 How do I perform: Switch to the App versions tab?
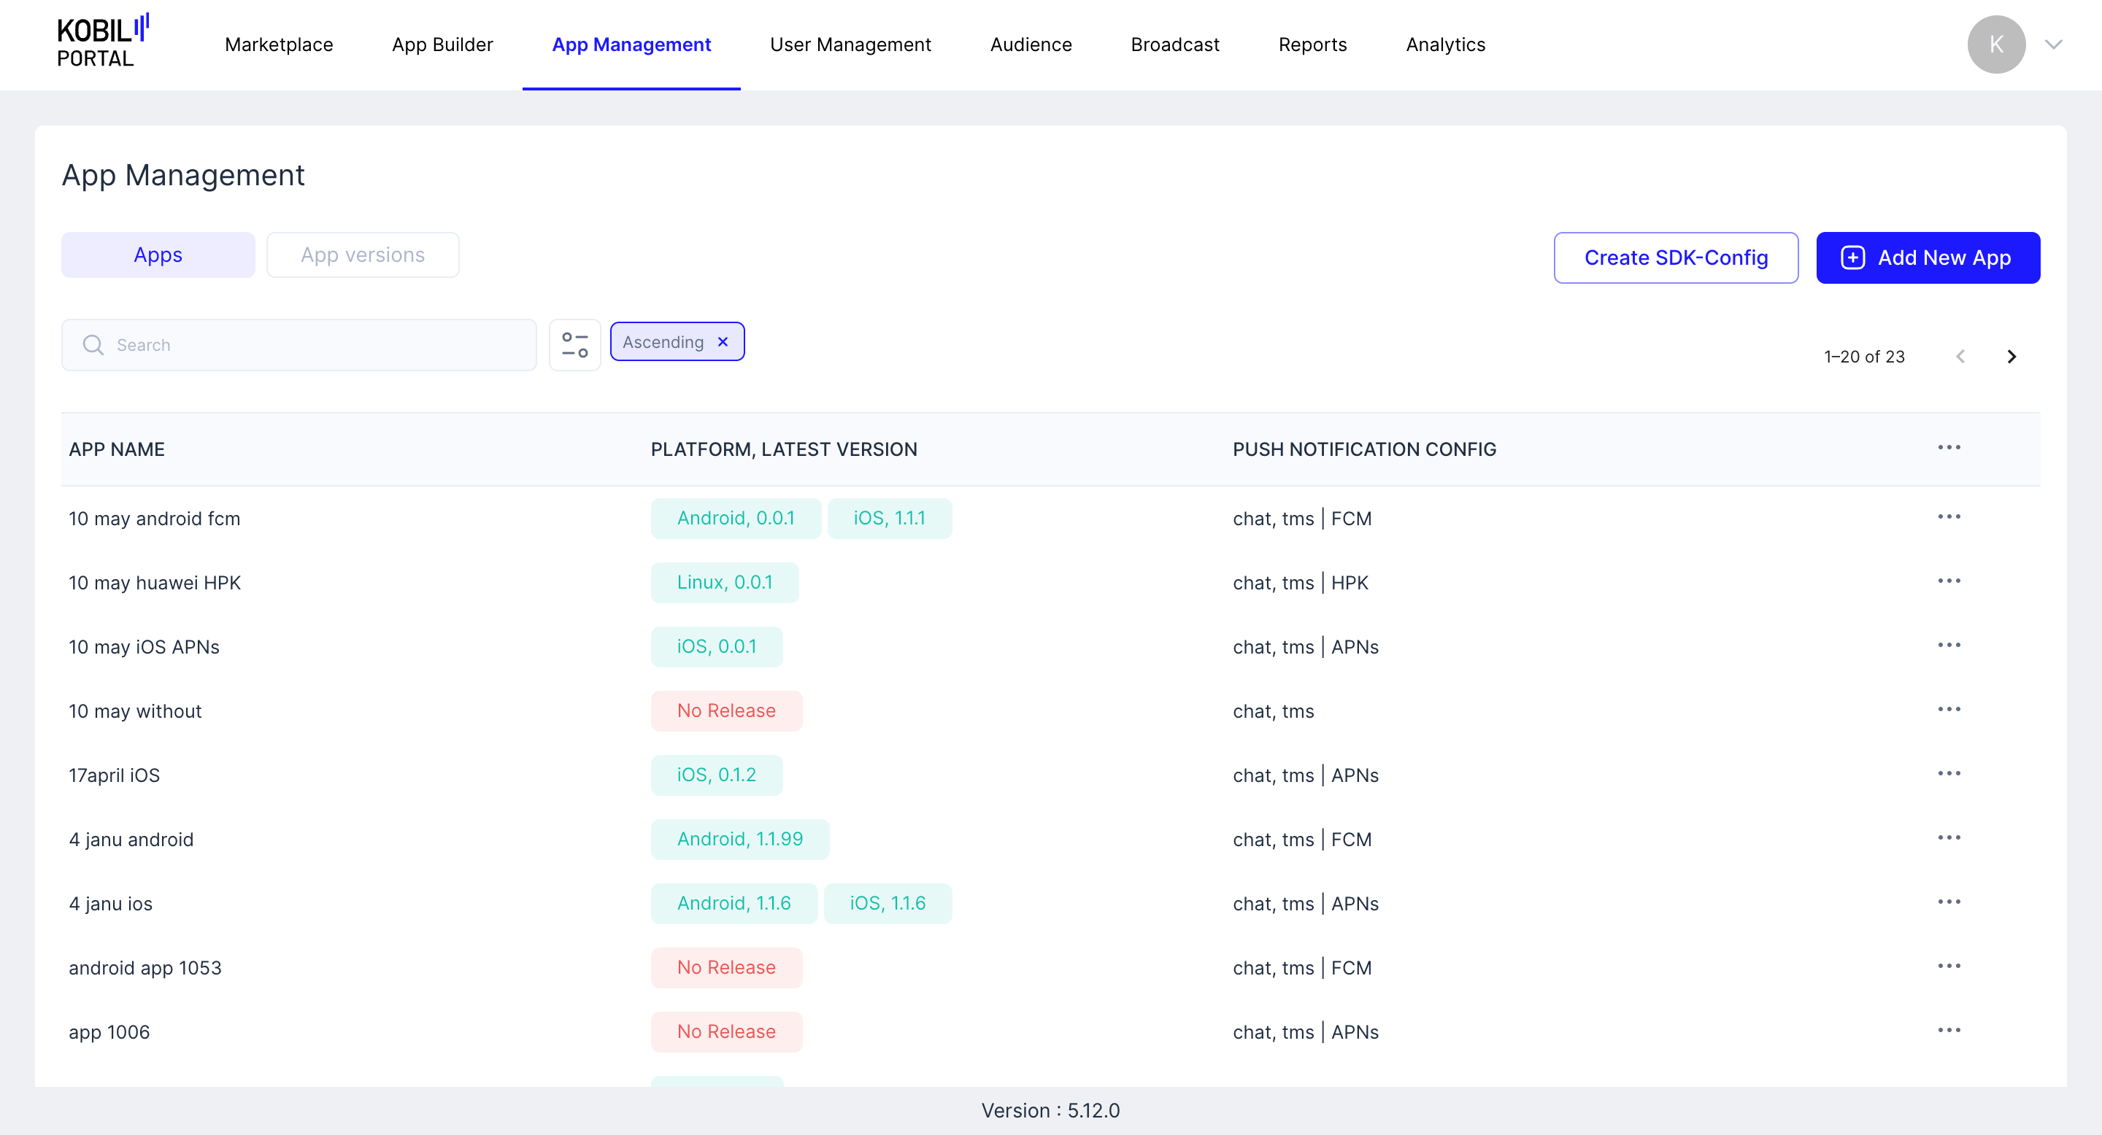362,255
